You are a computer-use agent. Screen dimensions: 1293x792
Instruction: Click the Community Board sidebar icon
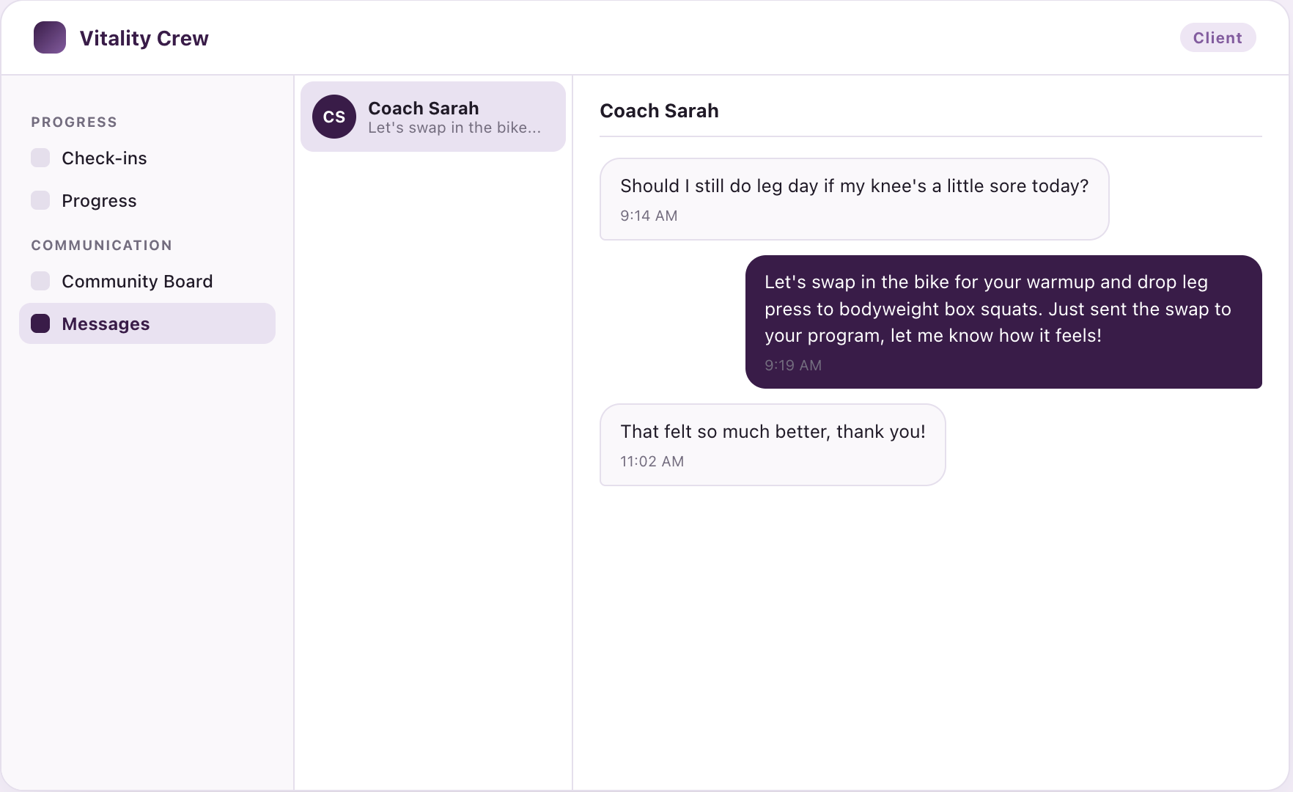[x=40, y=281]
